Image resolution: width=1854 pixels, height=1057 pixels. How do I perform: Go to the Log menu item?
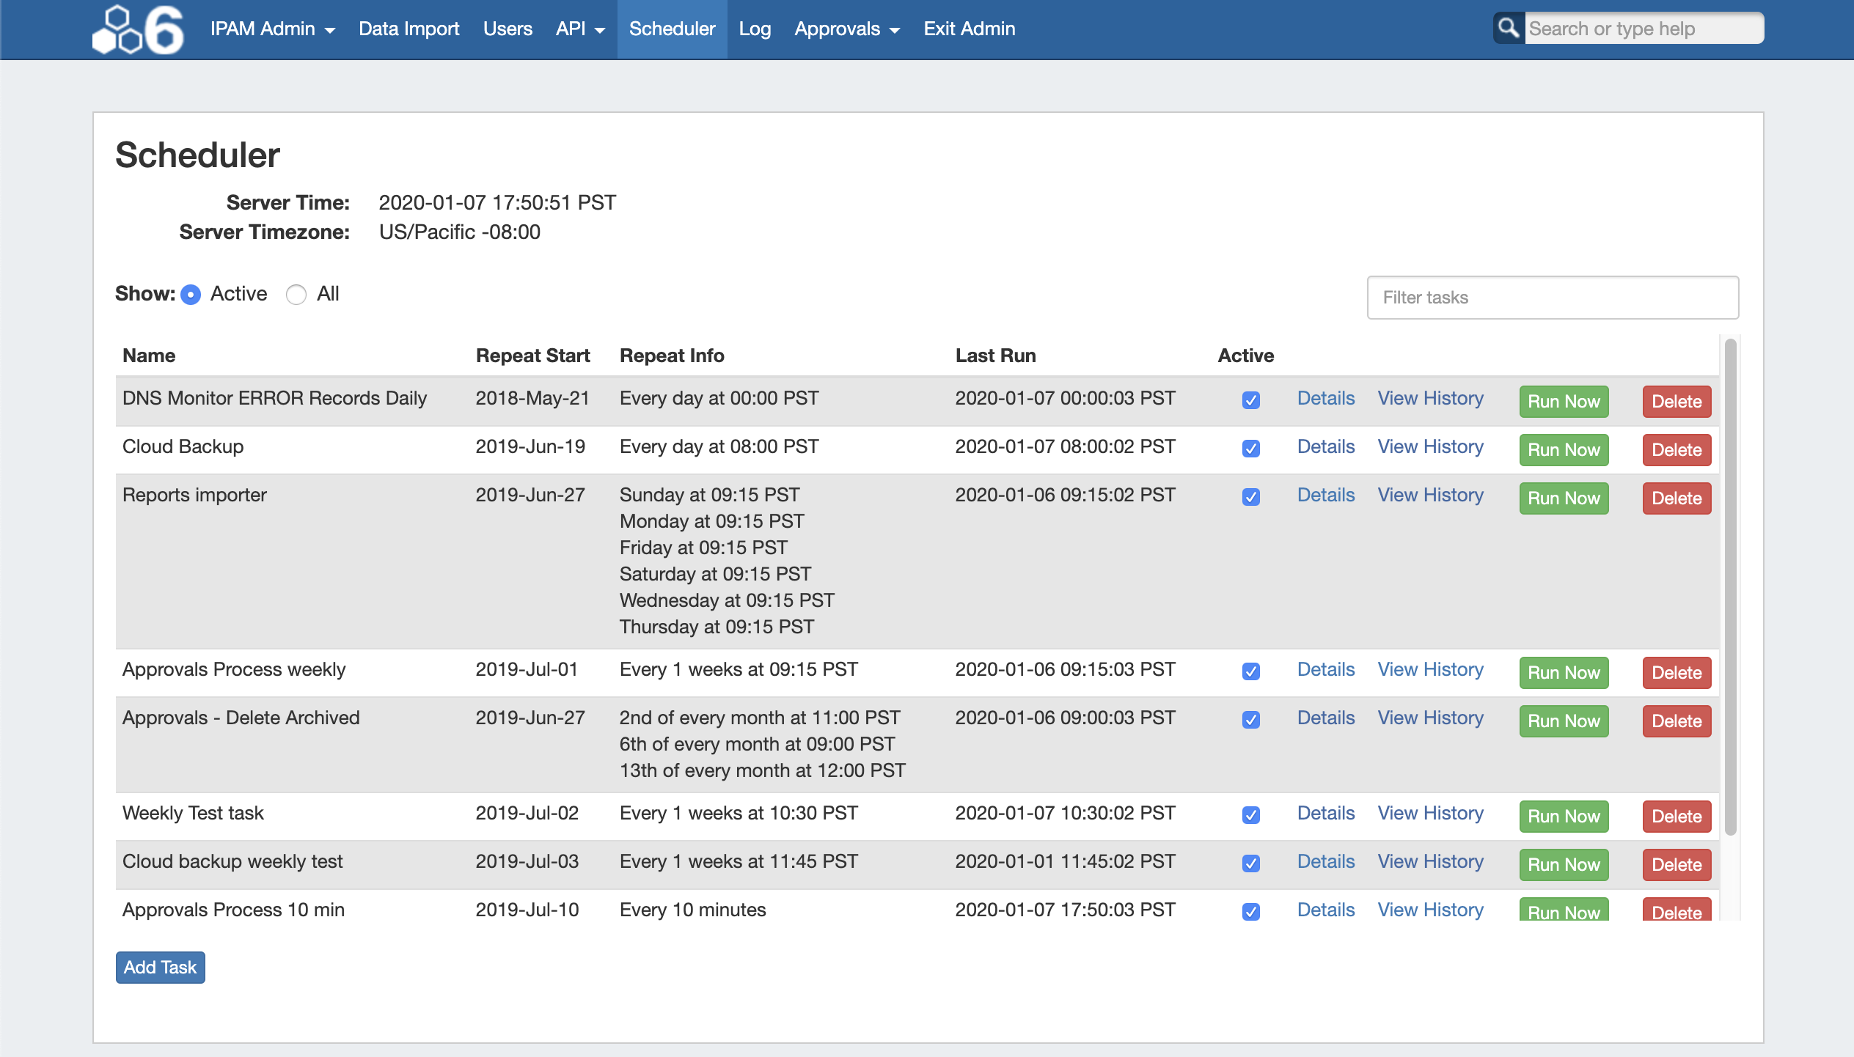pyautogui.click(x=755, y=29)
